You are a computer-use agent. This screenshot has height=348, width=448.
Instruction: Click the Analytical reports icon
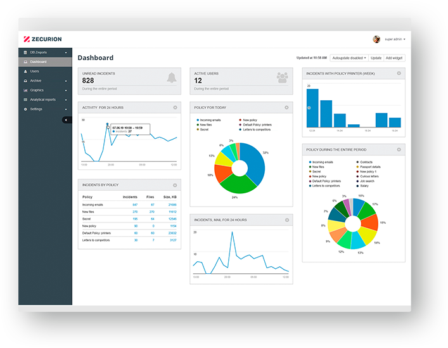[x=25, y=100]
